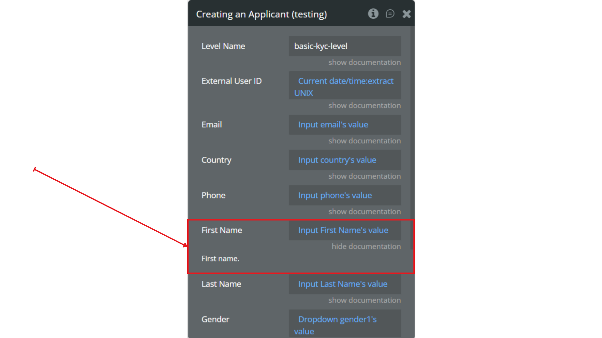Image resolution: width=602 pixels, height=338 pixels.
Task: Click Input Last Name's value expression
Action: tap(343, 284)
